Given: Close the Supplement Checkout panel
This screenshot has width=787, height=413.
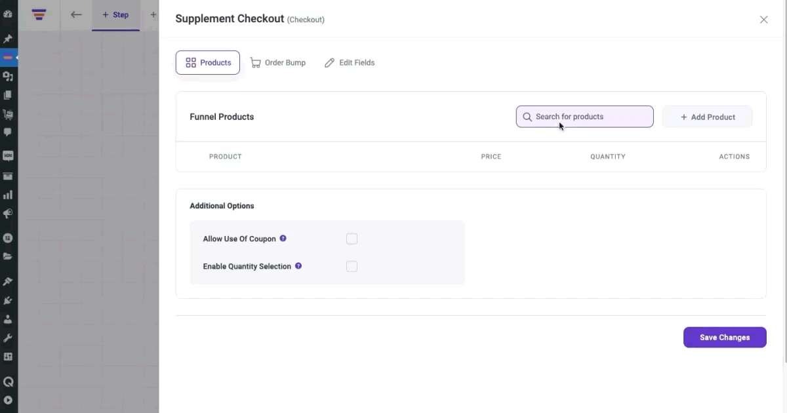Looking at the screenshot, I should tap(763, 20).
